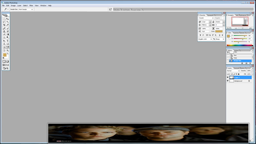This screenshot has height=144, width=256.
Task: Choose the Hand tool
Action: pyautogui.click(x=4, y=50)
